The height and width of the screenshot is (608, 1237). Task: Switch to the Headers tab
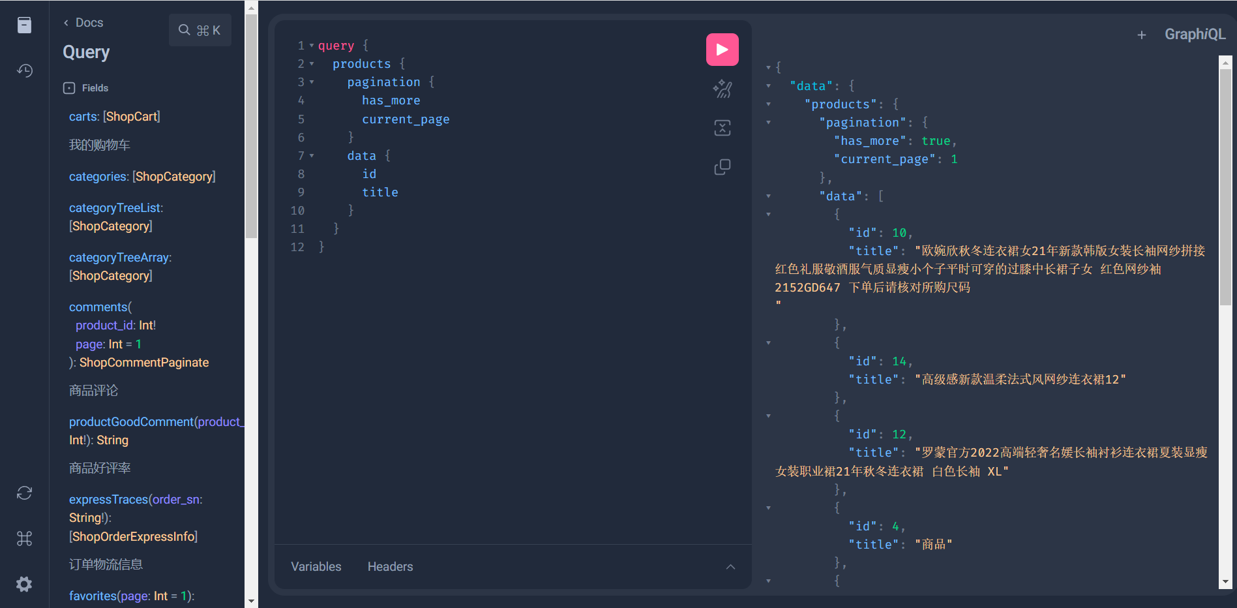pos(390,567)
